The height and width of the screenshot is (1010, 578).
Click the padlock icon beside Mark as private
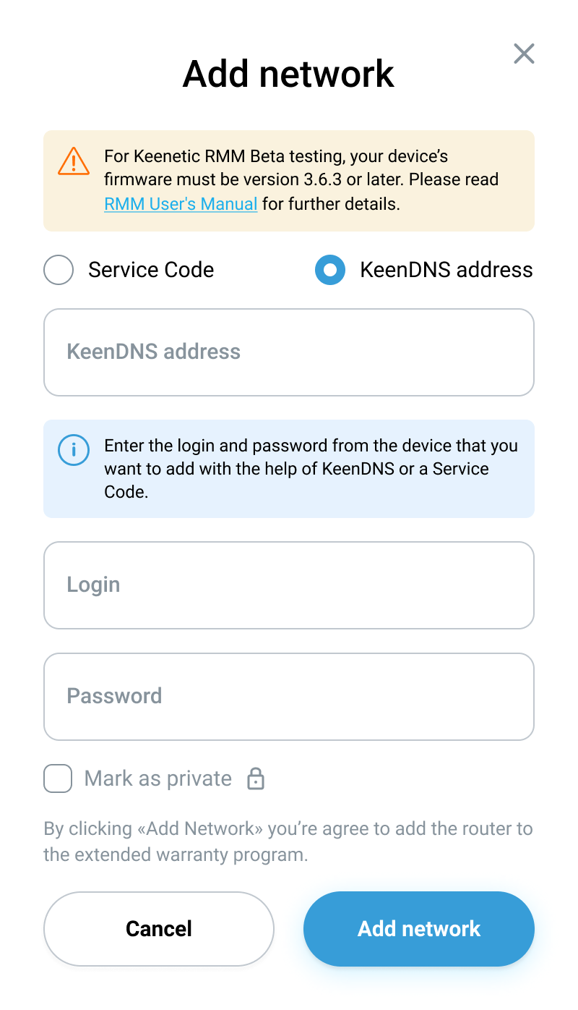click(x=256, y=778)
